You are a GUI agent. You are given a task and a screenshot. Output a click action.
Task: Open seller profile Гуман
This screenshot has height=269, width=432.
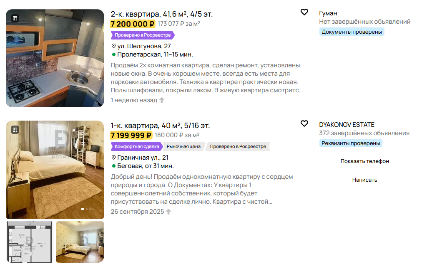click(x=328, y=13)
